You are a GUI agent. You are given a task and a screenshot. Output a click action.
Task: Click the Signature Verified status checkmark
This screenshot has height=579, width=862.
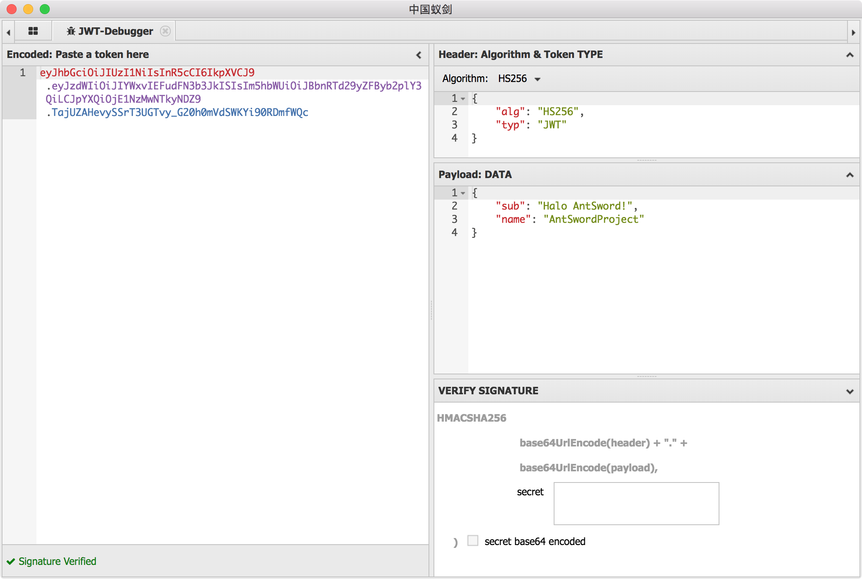11,561
